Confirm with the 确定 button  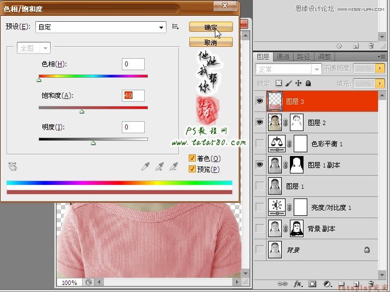211,27
